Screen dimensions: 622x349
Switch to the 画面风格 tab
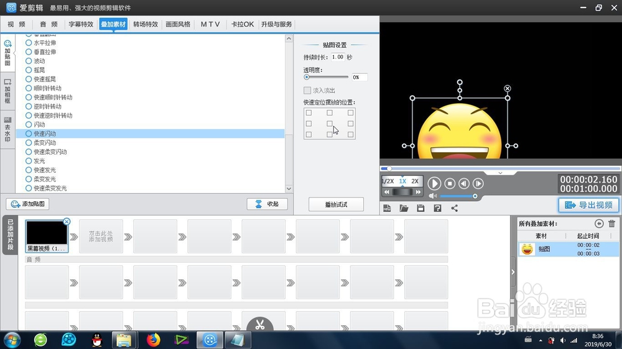(178, 24)
